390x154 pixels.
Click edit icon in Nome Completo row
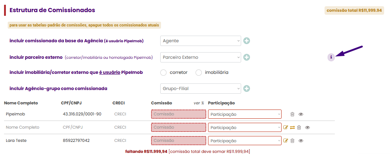click(x=286, y=128)
